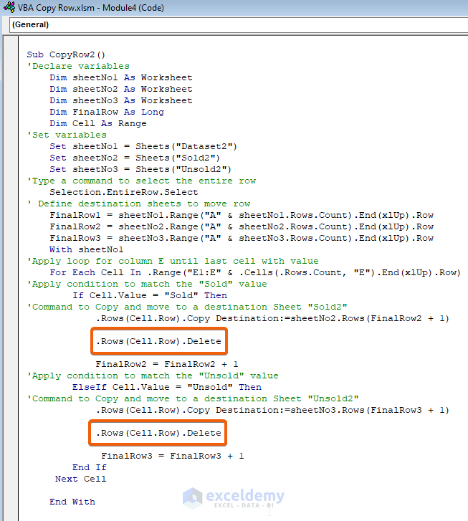Image resolution: width=468 pixels, height=521 pixels.
Task: Click 'If Cell.Value = "Sold" Then' line
Action: 150,295
